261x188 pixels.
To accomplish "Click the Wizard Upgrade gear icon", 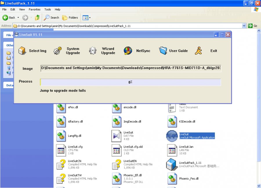I will (x=93, y=50).
